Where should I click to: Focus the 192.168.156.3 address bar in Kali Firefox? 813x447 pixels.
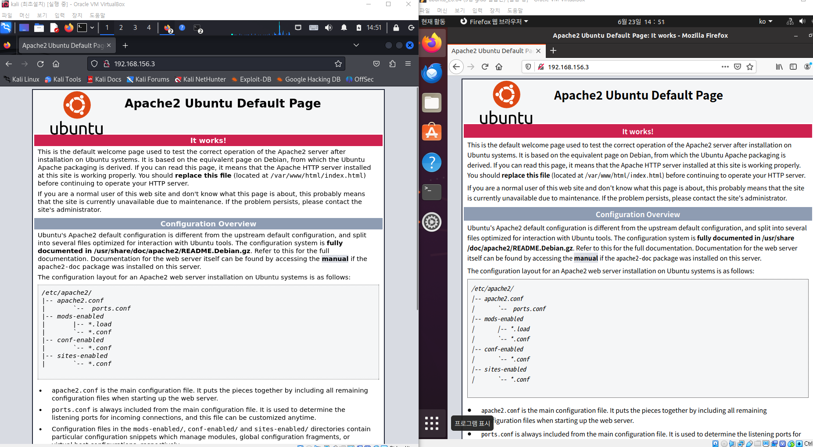216,64
